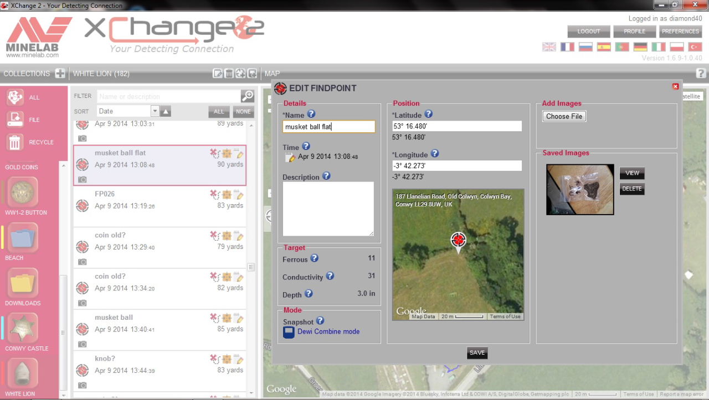709x400 pixels.
Task: Open help for Longitude field
Action: (435, 154)
